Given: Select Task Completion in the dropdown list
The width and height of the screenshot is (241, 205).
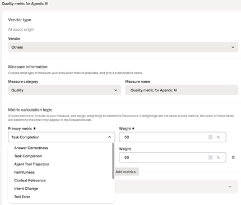Looking at the screenshot, I should point(28,156).
